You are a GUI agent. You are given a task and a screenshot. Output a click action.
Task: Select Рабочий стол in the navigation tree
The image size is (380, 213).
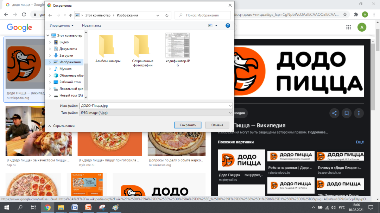tap(70, 82)
